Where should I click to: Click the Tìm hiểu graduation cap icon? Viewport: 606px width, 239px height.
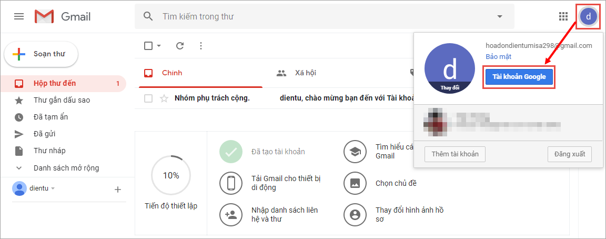[x=355, y=152]
